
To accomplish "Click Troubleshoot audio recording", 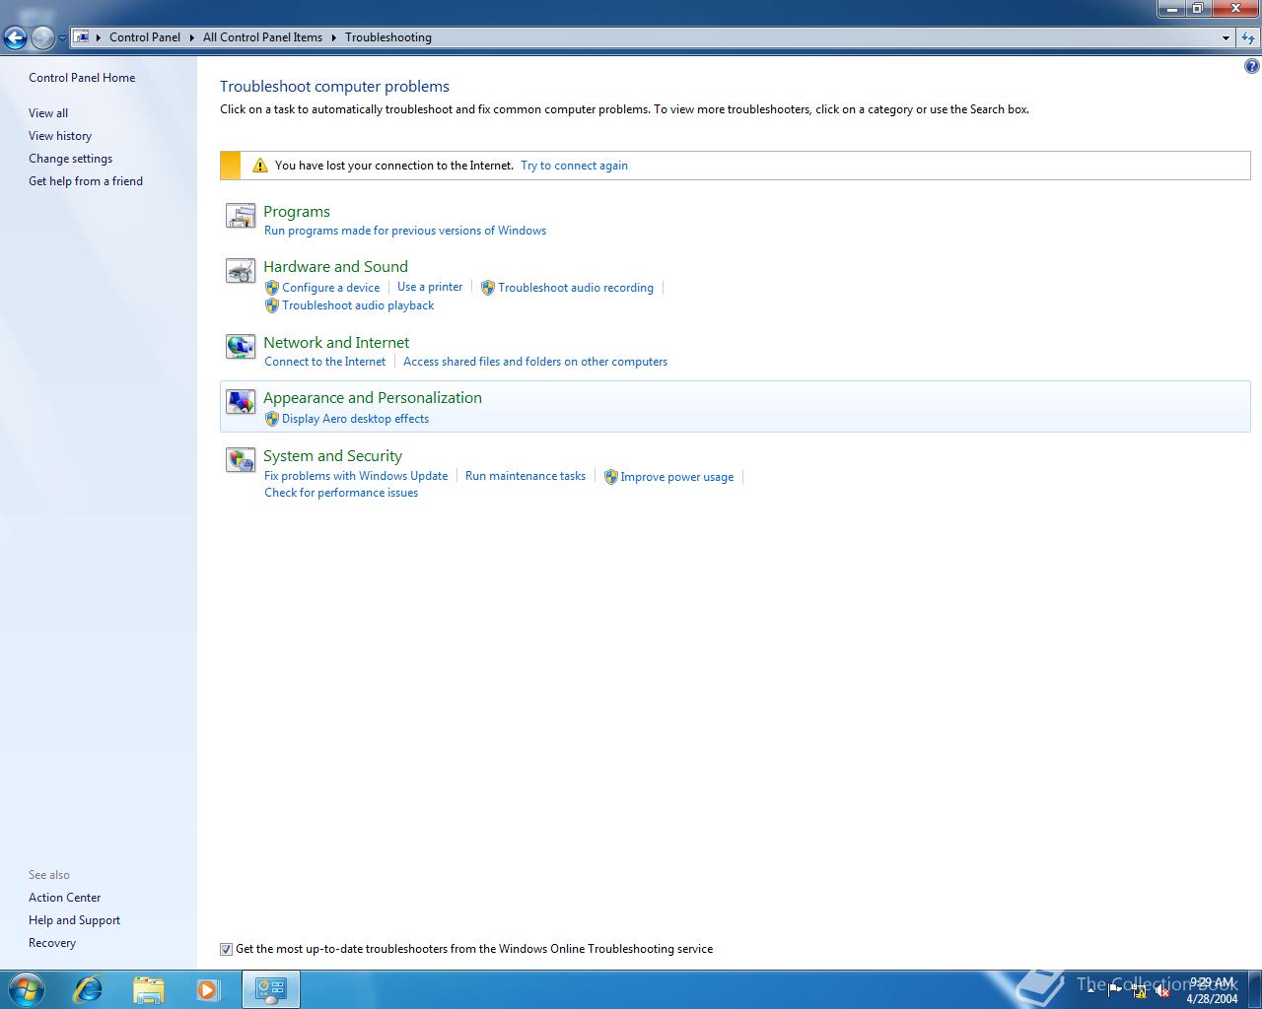I will 576,288.
